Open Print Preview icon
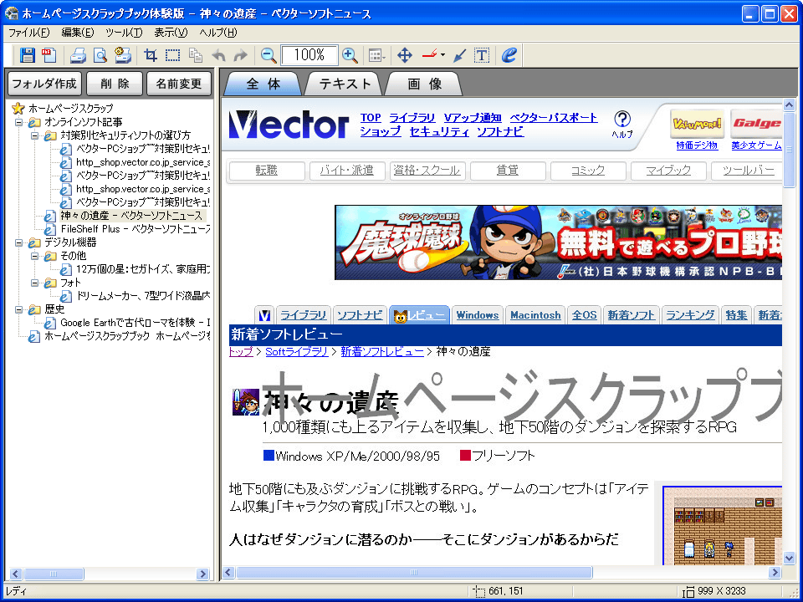This screenshot has height=602, width=803. click(x=100, y=55)
